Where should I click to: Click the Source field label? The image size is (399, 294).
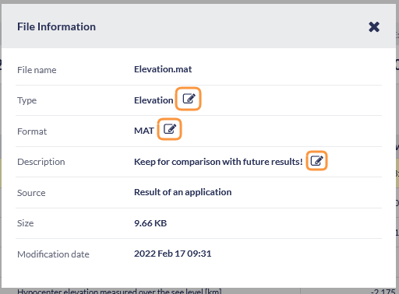(x=31, y=193)
